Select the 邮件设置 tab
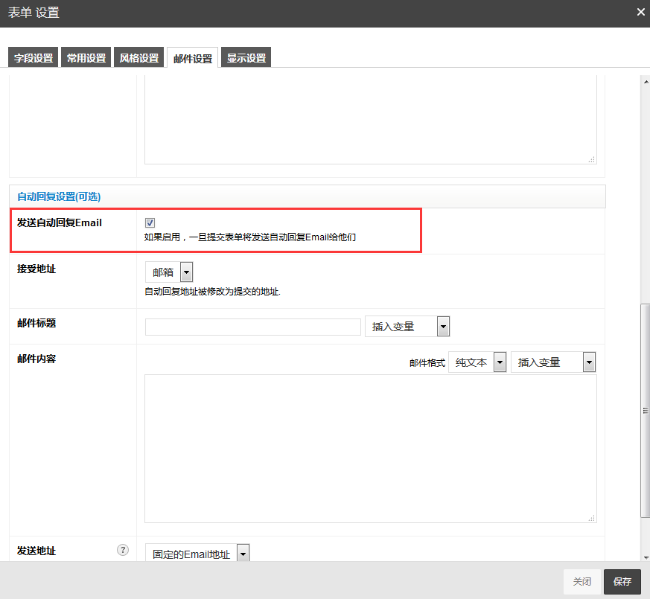This screenshot has height=599, width=650. pos(193,58)
